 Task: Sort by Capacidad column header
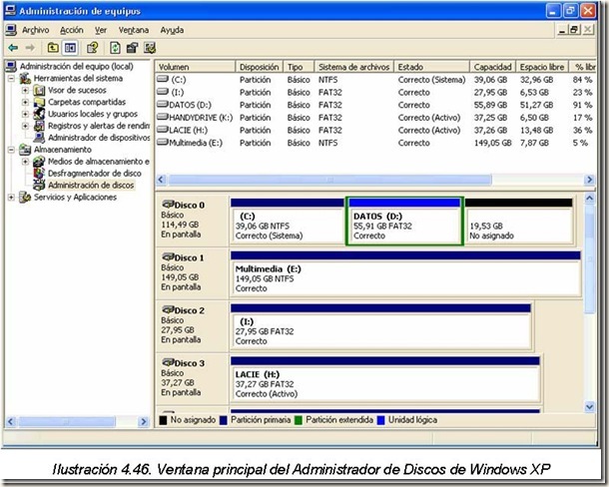[492, 67]
